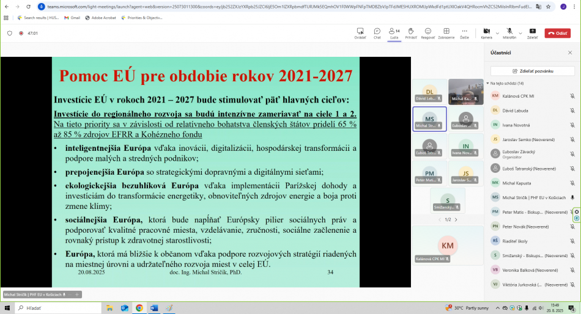The height and width of the screenshot is (314, 581).
Task: Open Word from the Windows taskbar
Action: 154,308
